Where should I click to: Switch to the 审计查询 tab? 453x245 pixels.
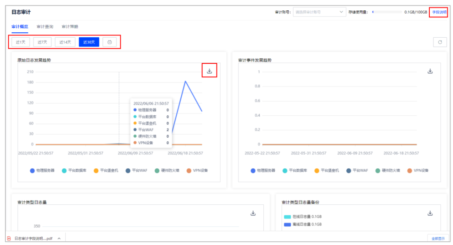(45, 27)
